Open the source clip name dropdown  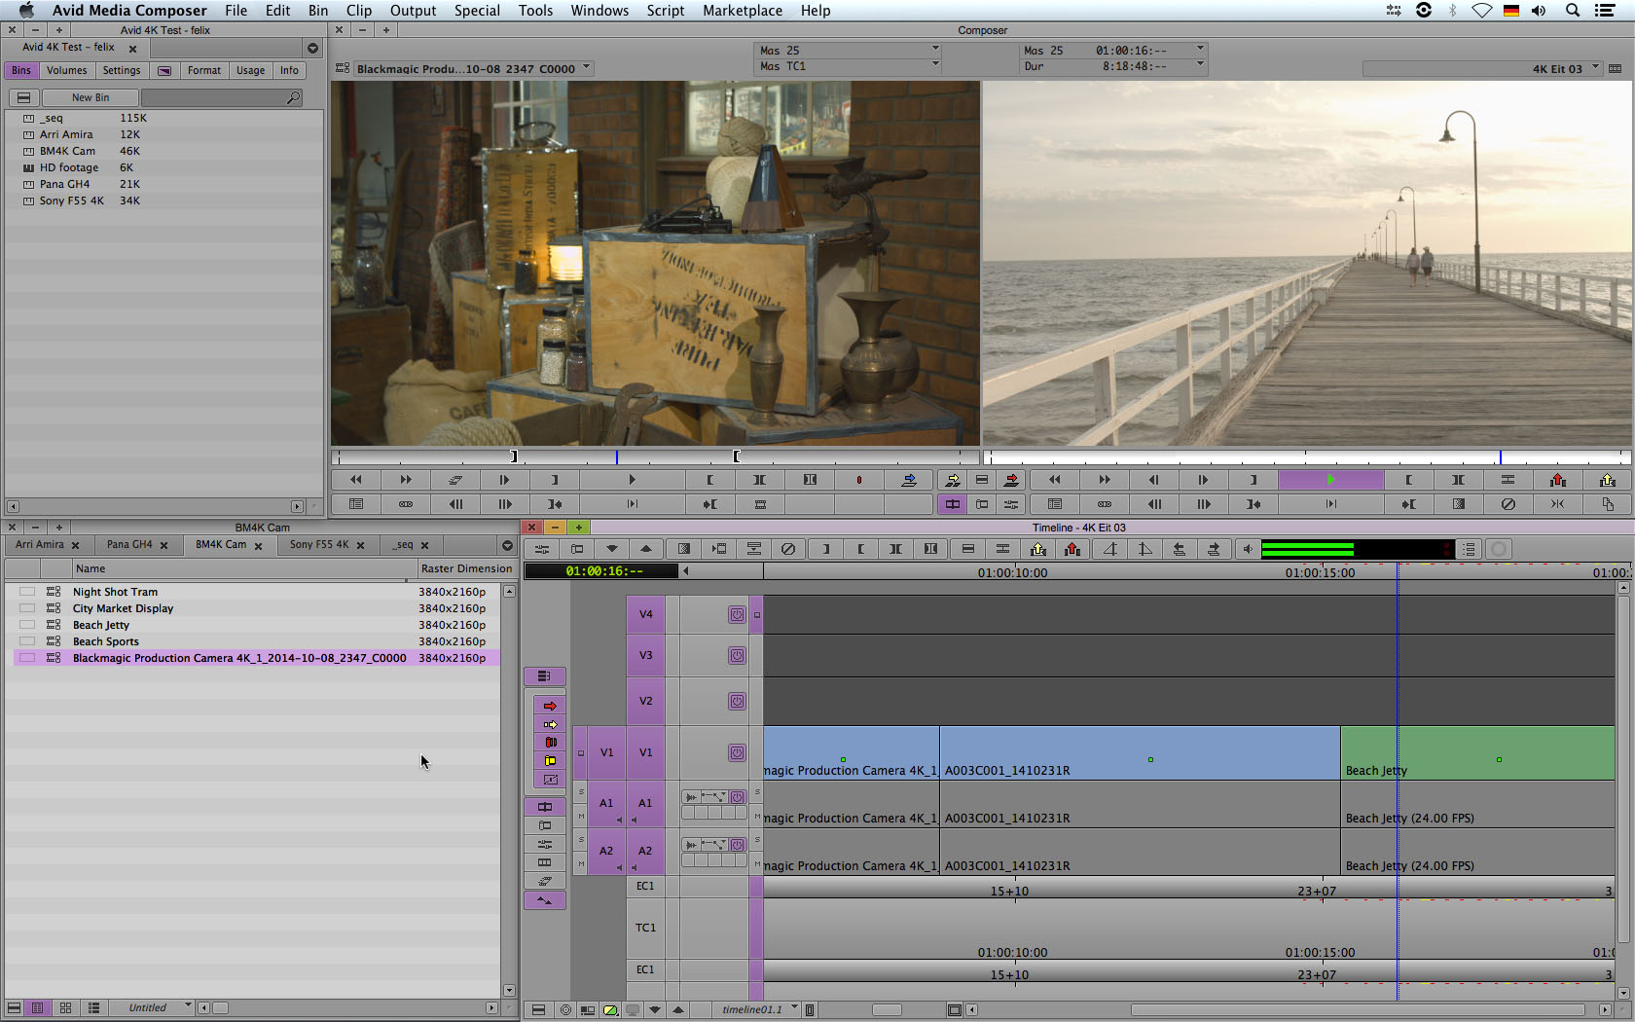586,68
